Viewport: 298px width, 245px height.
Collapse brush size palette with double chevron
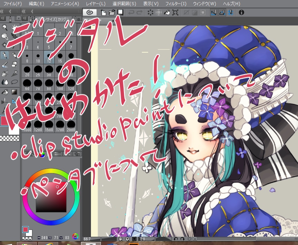click(24, 12)
